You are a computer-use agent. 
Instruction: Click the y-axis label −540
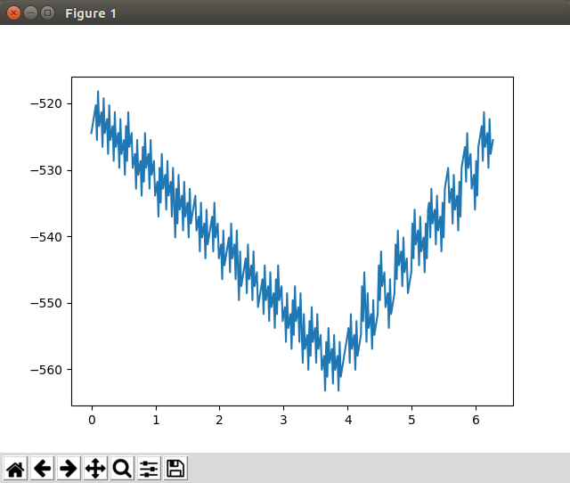coord(46,237)
